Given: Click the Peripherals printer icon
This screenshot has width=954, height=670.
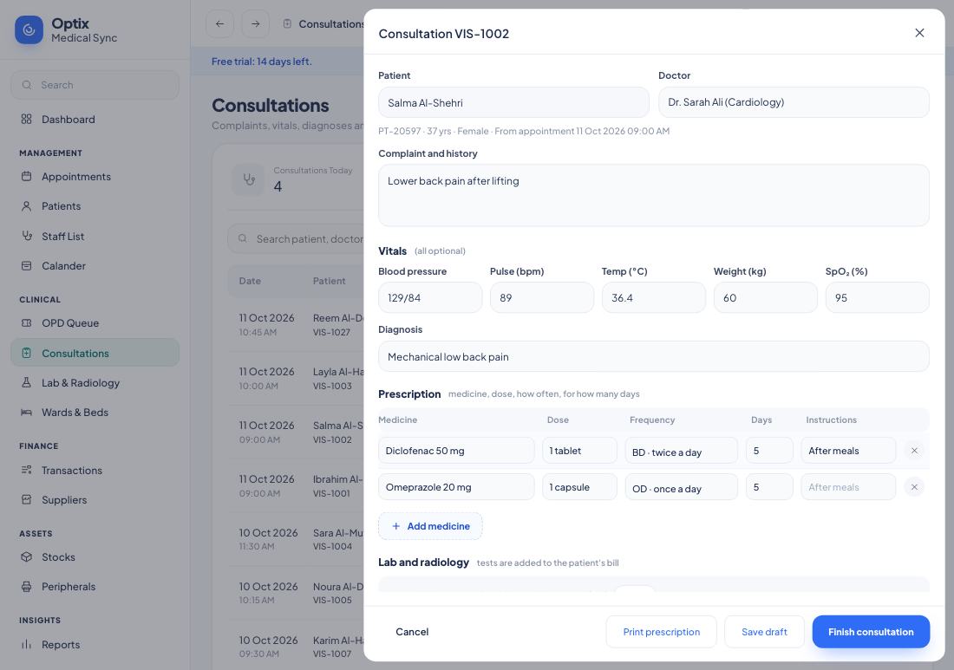Looking at the screenshot, I should click(26, 587).
